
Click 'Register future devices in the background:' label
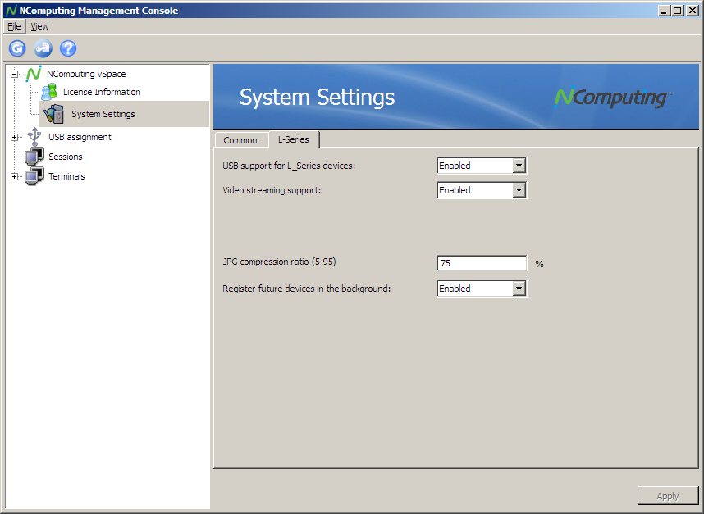tap(307, 289)
